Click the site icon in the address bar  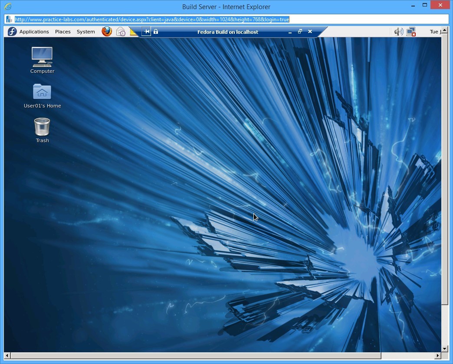coord(9,19)
